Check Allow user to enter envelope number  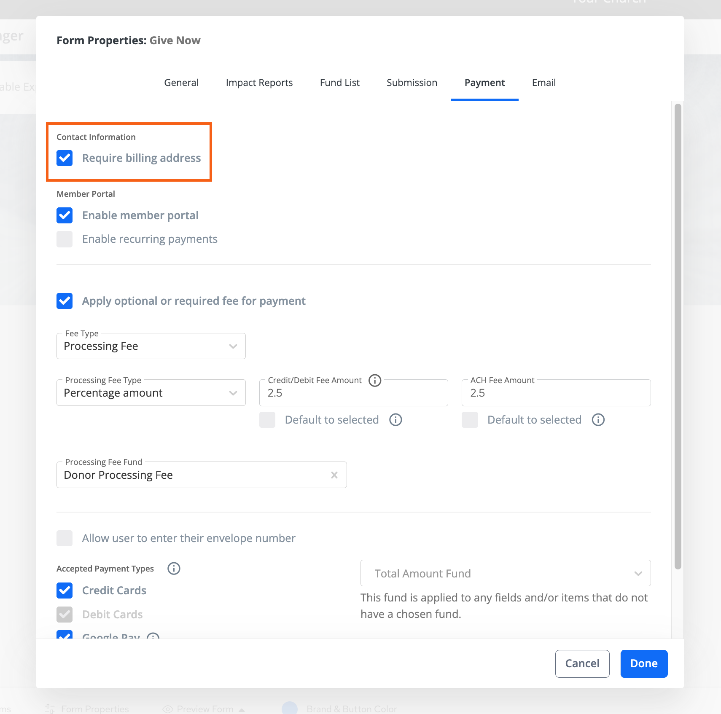coord(65,538)
